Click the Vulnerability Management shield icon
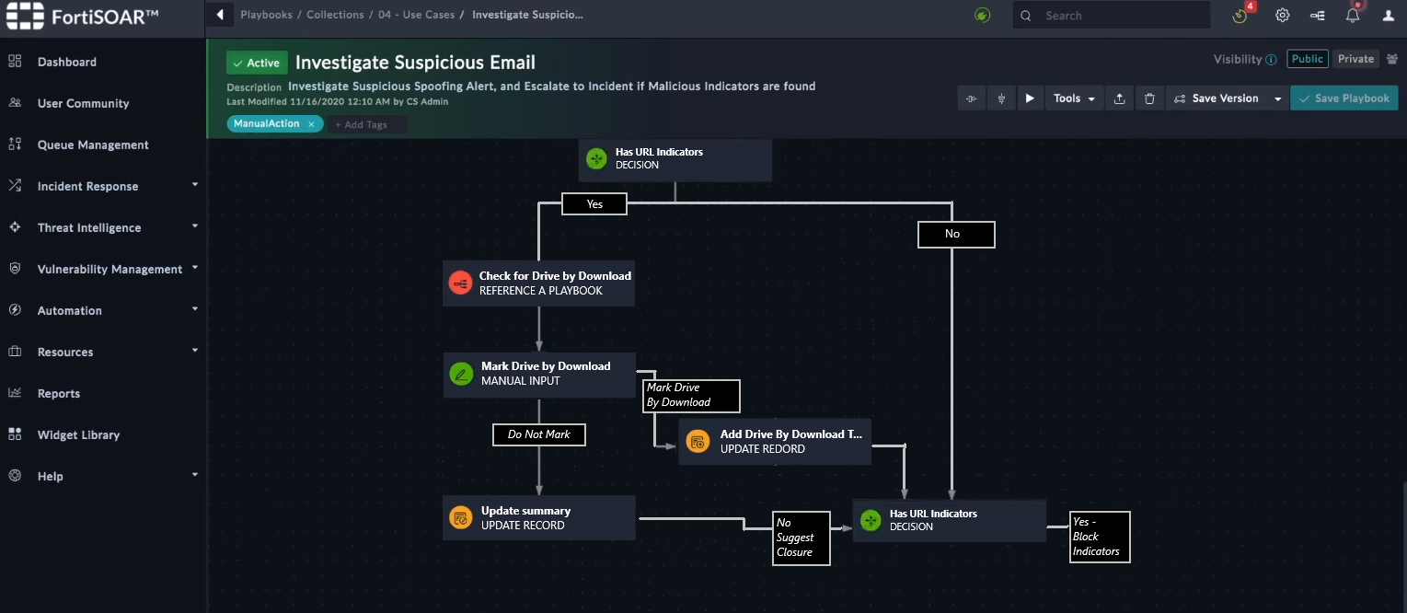 click(15, 269)
